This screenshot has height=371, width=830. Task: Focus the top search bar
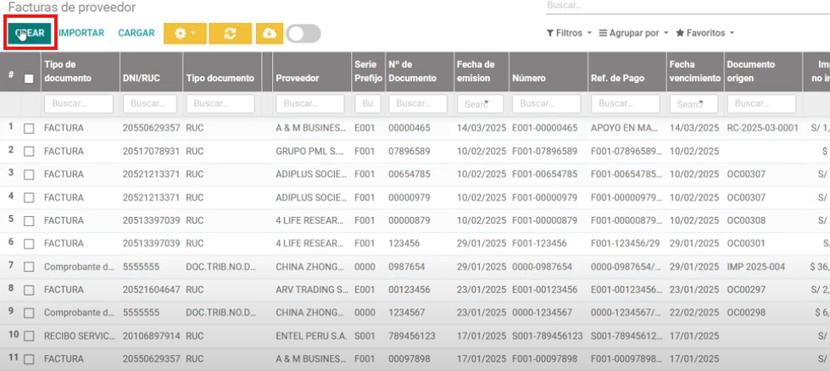click(687, 6)
